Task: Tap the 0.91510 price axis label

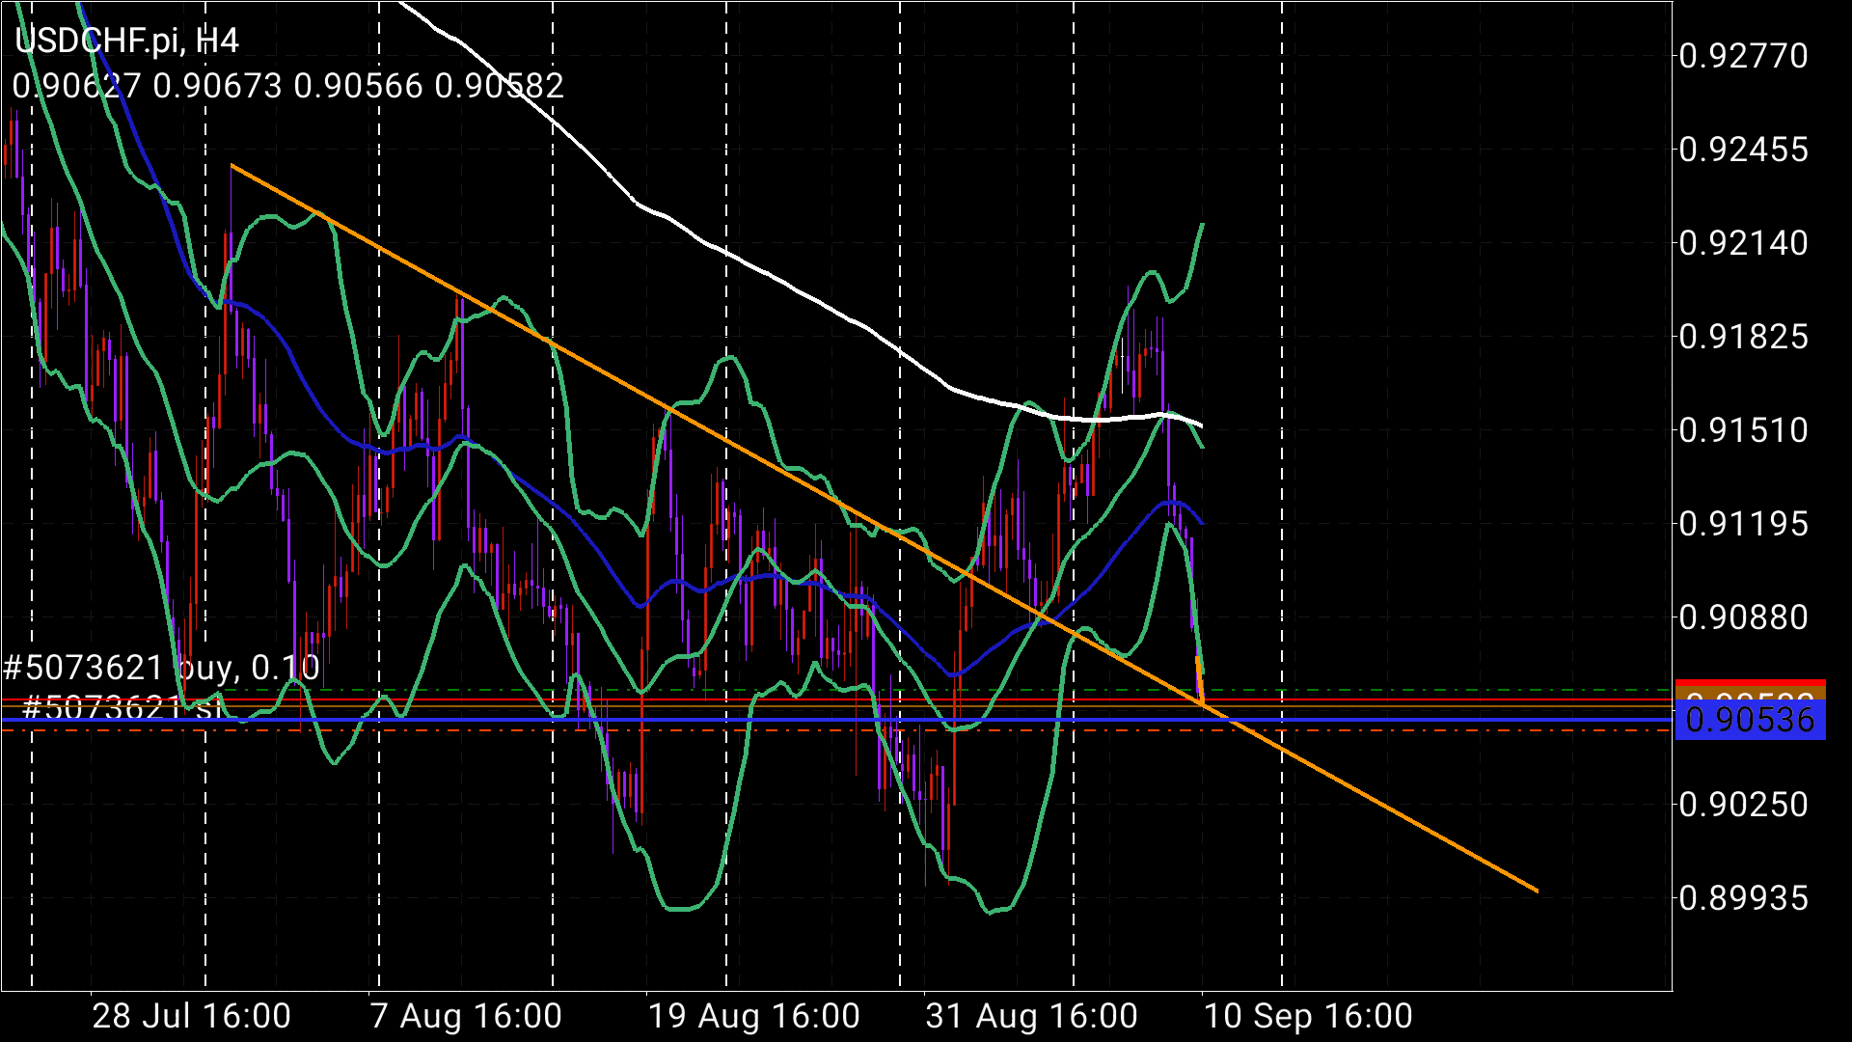Action: tap(1743, 430)
